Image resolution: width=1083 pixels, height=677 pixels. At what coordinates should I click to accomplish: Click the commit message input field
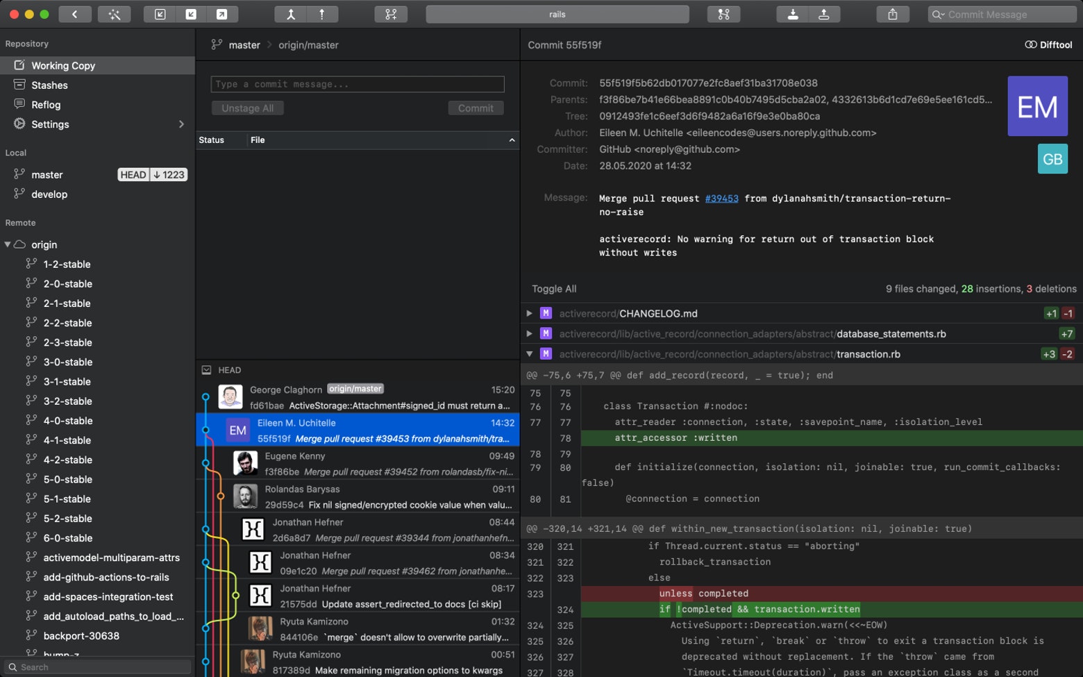(357, 83)
